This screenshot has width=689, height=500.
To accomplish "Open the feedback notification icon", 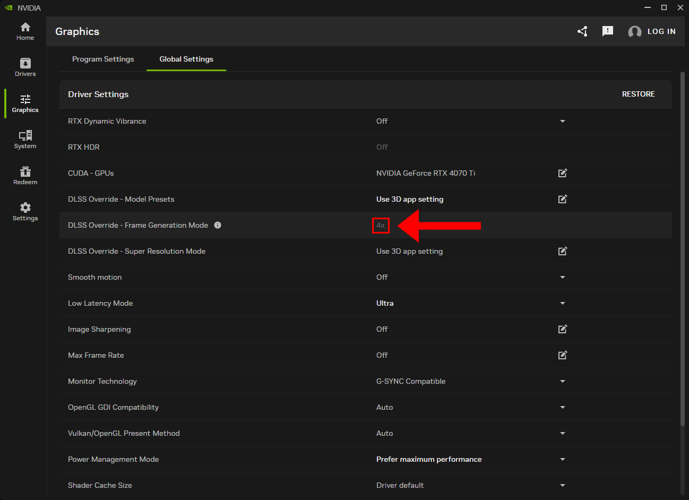I will click(x=608, y=31).
